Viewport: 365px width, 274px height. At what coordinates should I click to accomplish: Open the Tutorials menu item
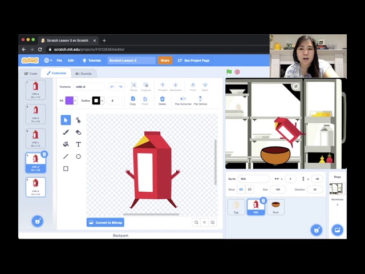tap(92, 61)
